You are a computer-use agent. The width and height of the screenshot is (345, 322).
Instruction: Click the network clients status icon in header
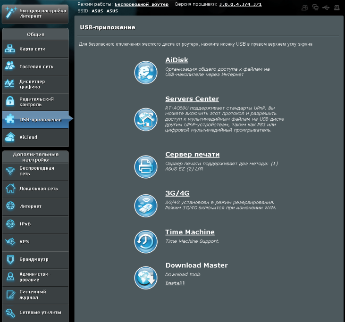click(315, 8)
